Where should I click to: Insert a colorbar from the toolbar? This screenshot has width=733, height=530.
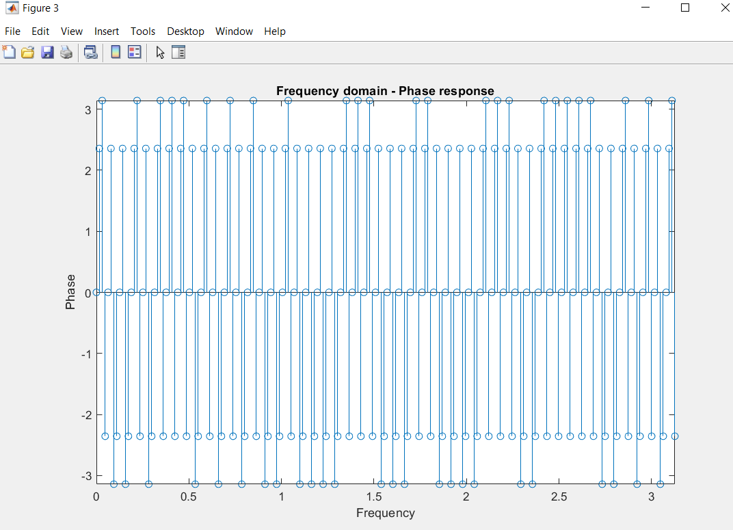click(x=116, y=52)
